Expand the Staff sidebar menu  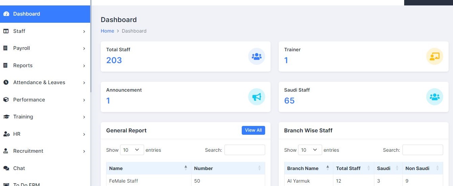pos(45,31)
